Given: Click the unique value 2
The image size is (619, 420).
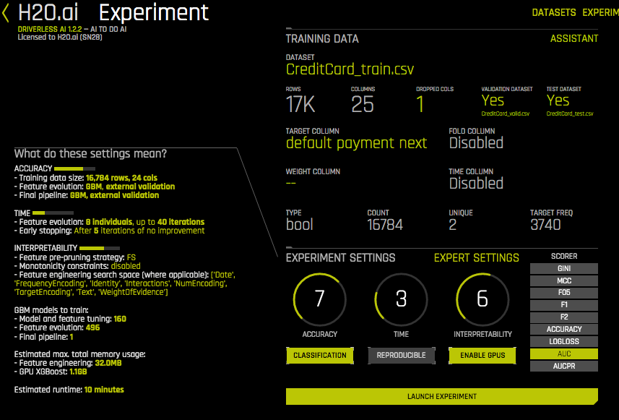Looking at the screenshot, I should 452,225.
